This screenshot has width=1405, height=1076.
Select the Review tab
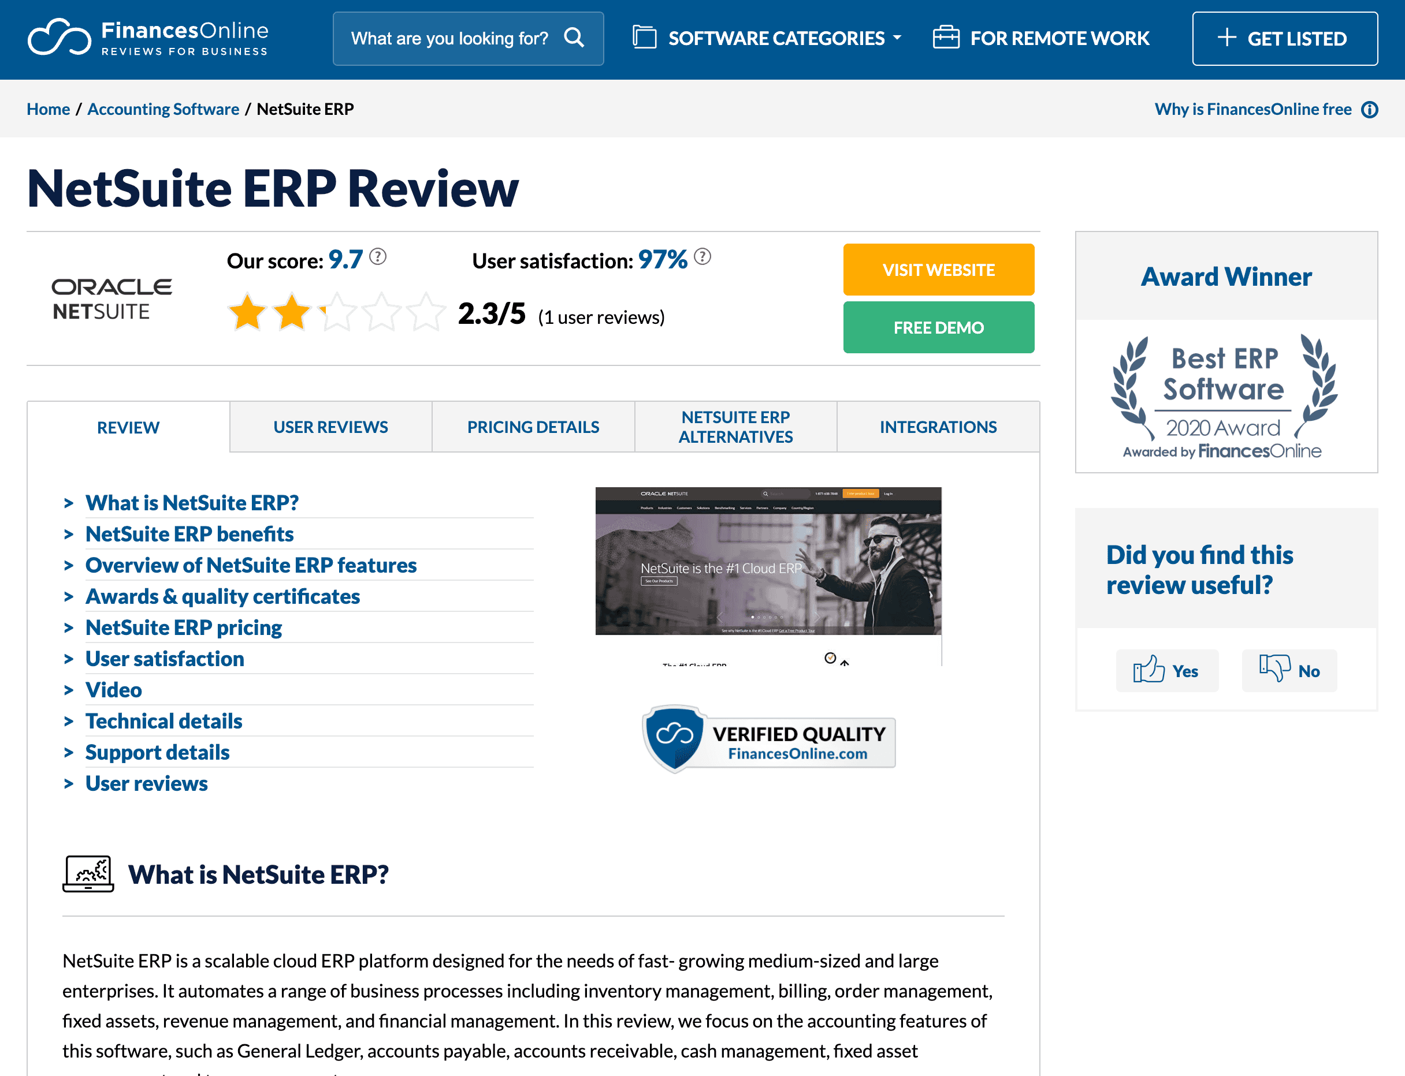[x=128, y=427]
